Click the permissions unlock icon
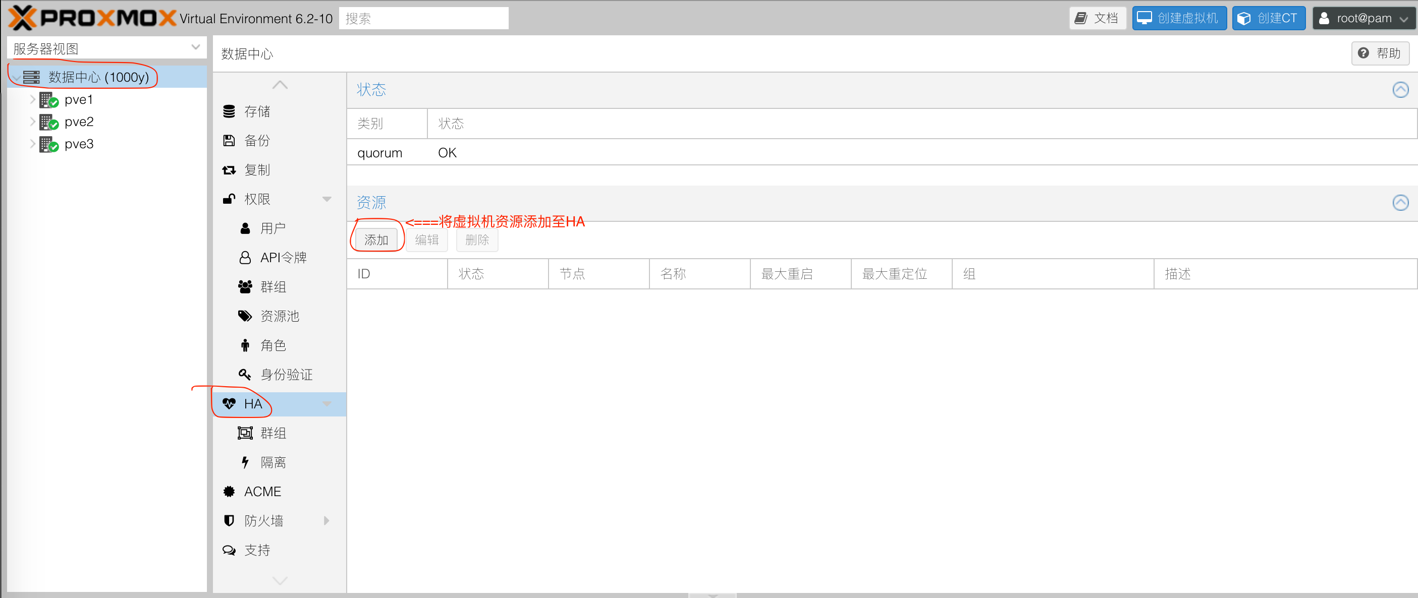1418x598 pixels. 229,199
